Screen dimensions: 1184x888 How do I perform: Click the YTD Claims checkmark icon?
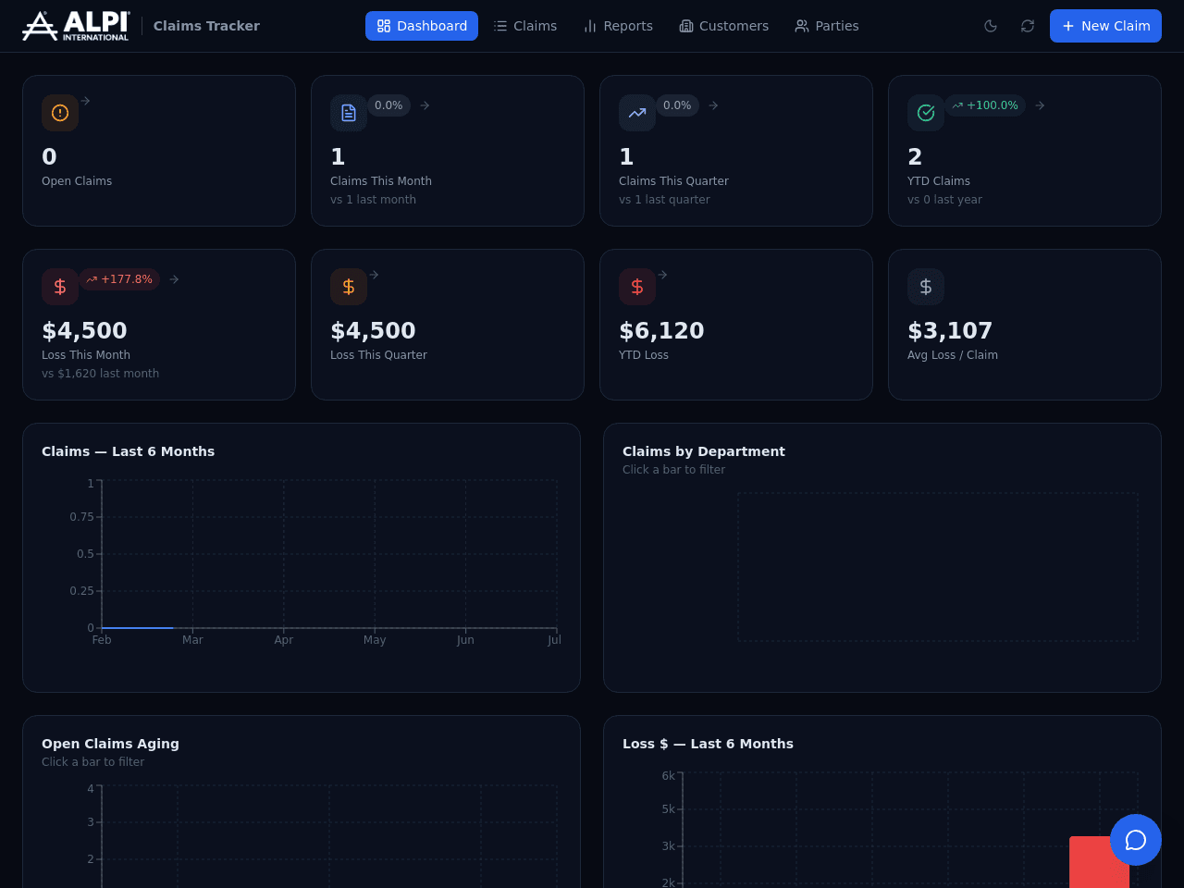click(x=926, y=113)
